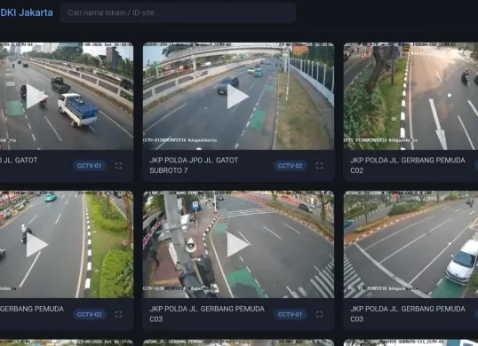Click CCTV-02 badge on Gatot Subroto 7
The image size is (478, 346).
tap(290, 166)
